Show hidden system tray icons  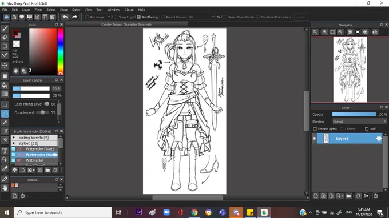click(x=311, y=212)
